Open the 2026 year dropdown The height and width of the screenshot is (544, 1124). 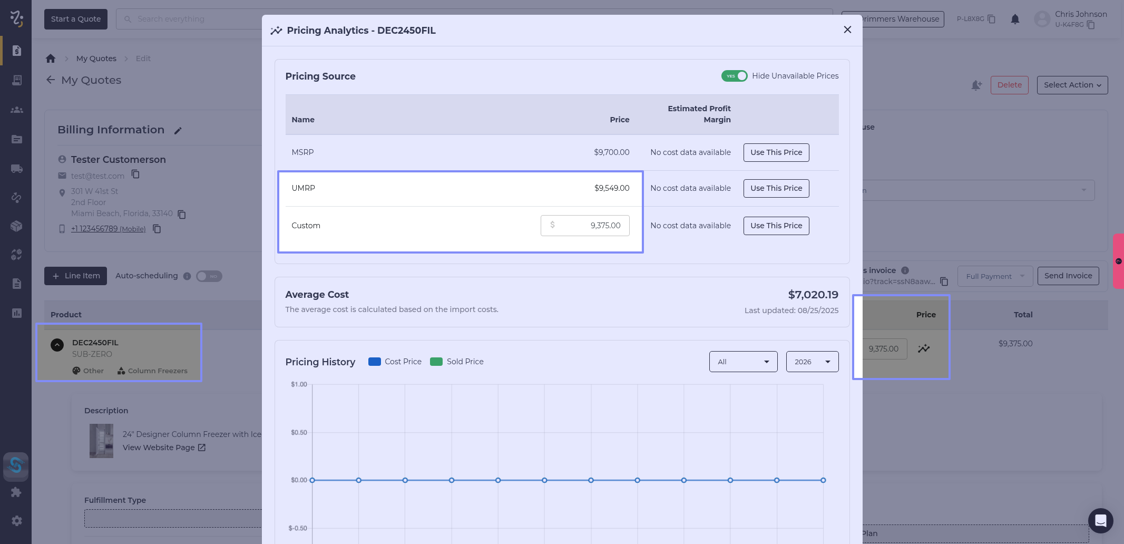pyautogui.click(x=812, y=362)
